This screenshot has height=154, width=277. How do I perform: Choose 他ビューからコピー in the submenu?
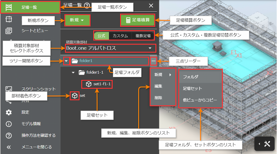200,100
